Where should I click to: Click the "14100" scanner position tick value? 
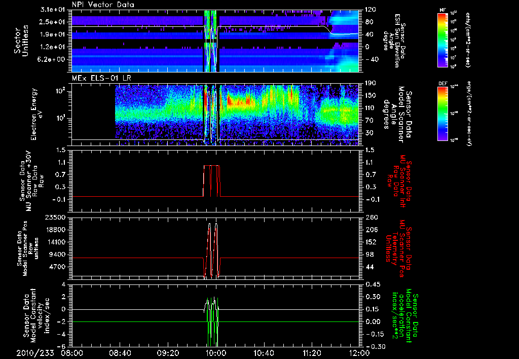56,242
